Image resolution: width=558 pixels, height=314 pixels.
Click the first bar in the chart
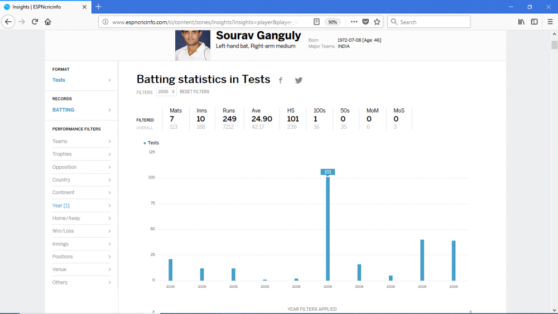[x=170, y=269]
